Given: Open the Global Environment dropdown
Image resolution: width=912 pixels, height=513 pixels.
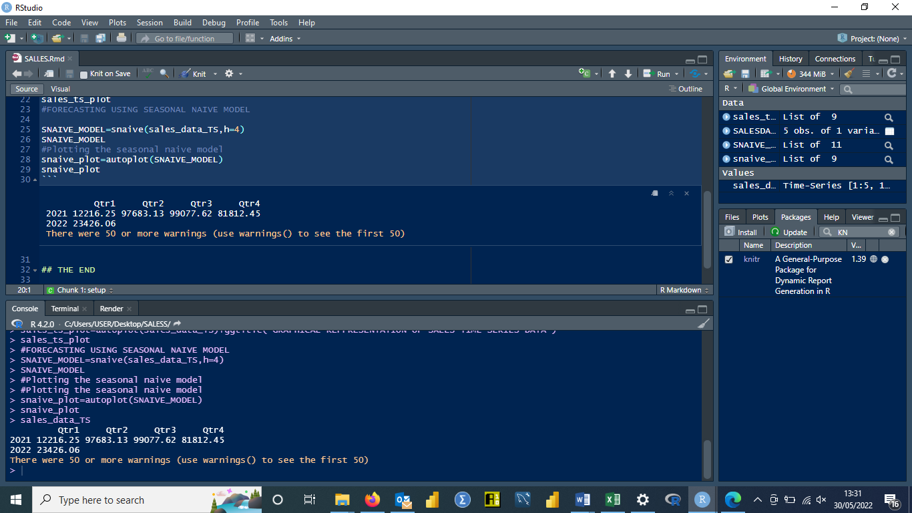Looking at the screenshot, I should click(790, 89).
